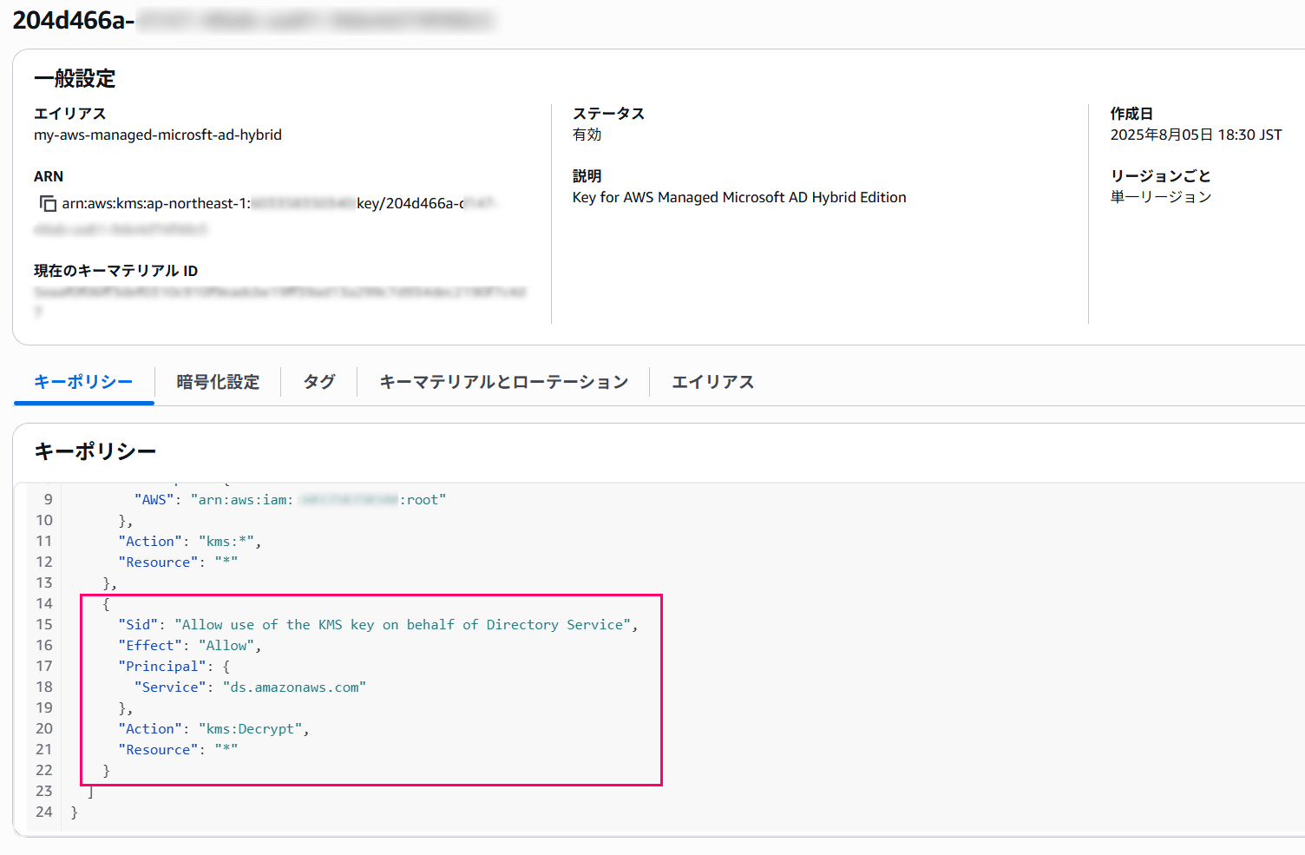Click the "Action": "kms:*" policy line
This screenshot has height=855, width=1305.
tap(190, 542)
